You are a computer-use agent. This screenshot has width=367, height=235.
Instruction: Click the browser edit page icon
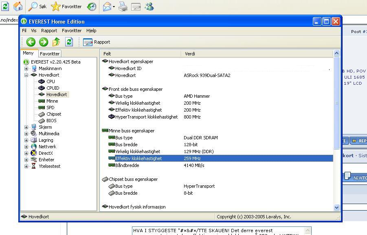[136, 7]
